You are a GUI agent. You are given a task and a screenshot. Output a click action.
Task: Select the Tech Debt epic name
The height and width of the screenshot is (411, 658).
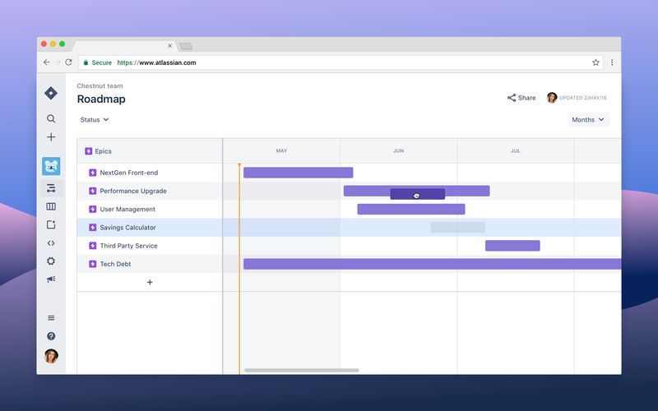115,264
